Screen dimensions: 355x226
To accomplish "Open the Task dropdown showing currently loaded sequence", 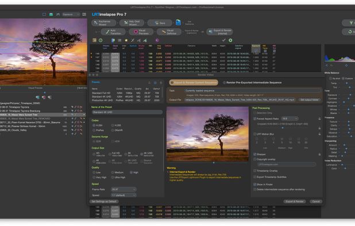I will 253,91.
